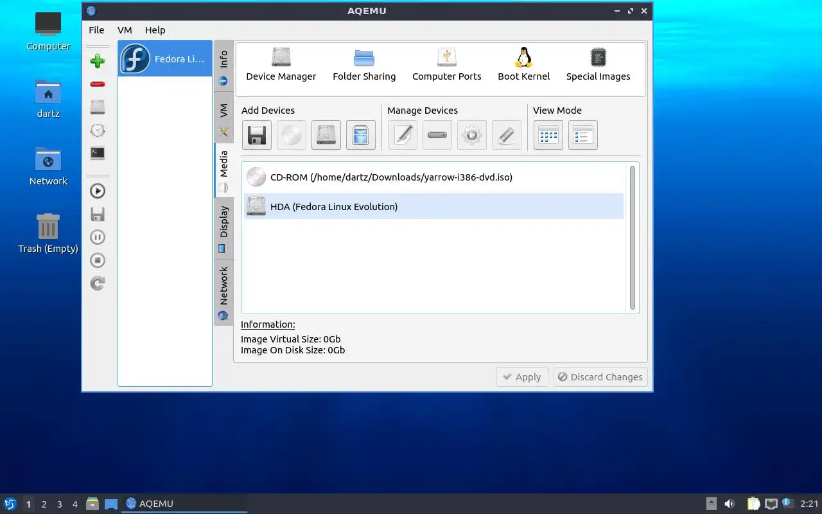Click the pencil icon under Manage Devices

(403, 135)
